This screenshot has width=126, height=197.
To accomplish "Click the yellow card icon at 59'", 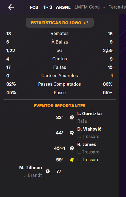I will click(x=72, y=160).
